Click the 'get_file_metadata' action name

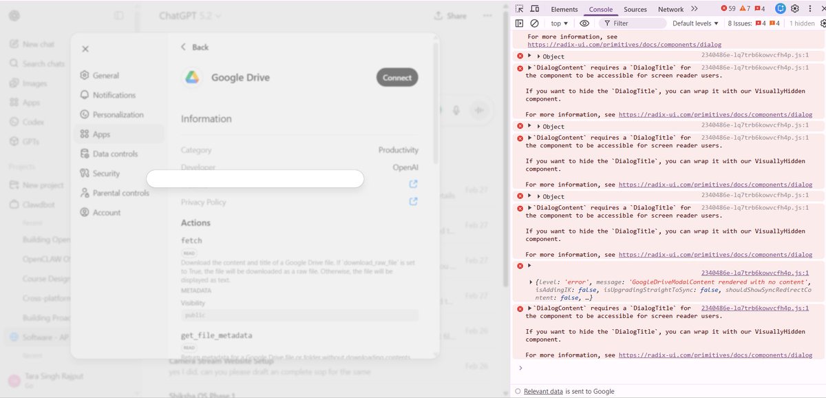(216, 335)
